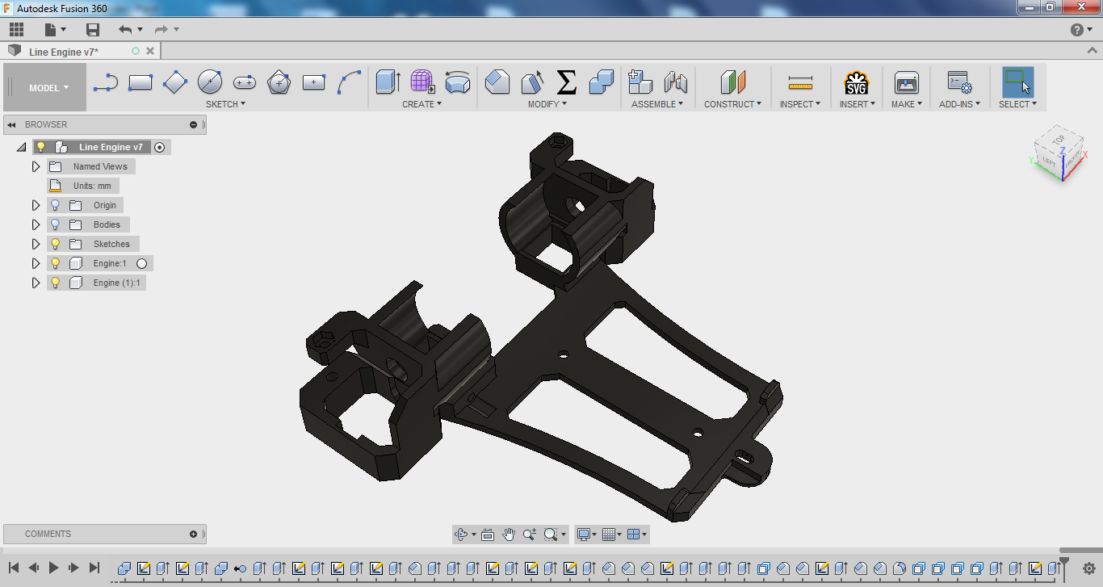1103x587 pixels.
Task: Expand the Named Views folder
Action: tap(36, 166)
